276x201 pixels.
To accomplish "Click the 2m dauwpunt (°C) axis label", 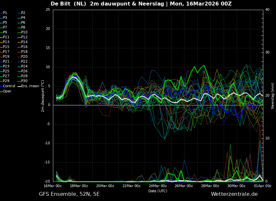I will coord(43,96).
